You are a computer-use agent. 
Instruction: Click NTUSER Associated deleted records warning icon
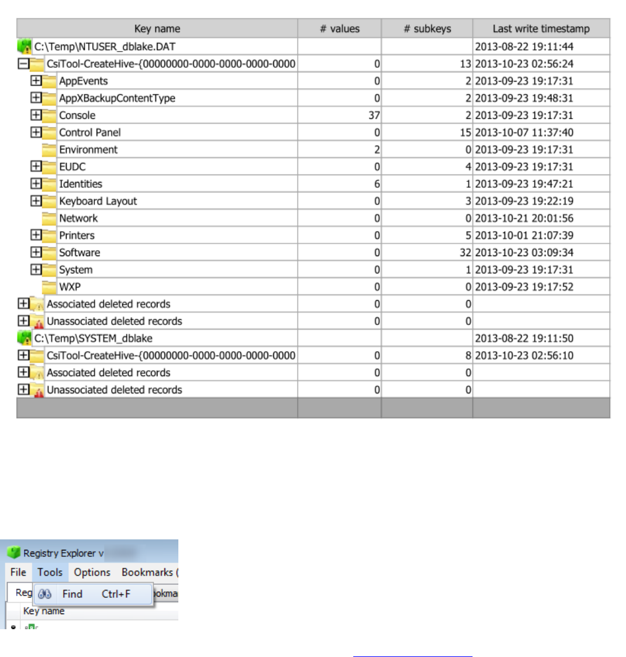coord(37,304)
